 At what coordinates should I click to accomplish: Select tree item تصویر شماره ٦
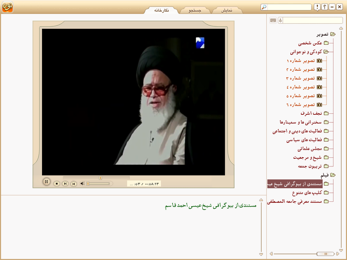tap(301, 105)
